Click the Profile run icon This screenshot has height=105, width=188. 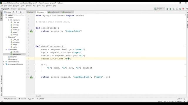(177, 9)
